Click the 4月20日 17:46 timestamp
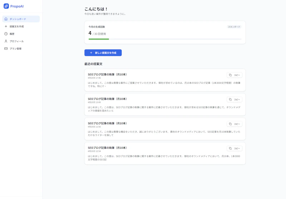This screenshot has width=286, height=199. click(94, 78)
